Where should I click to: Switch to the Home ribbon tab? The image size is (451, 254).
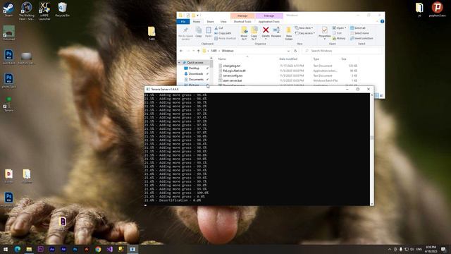[x=197, y=22]
